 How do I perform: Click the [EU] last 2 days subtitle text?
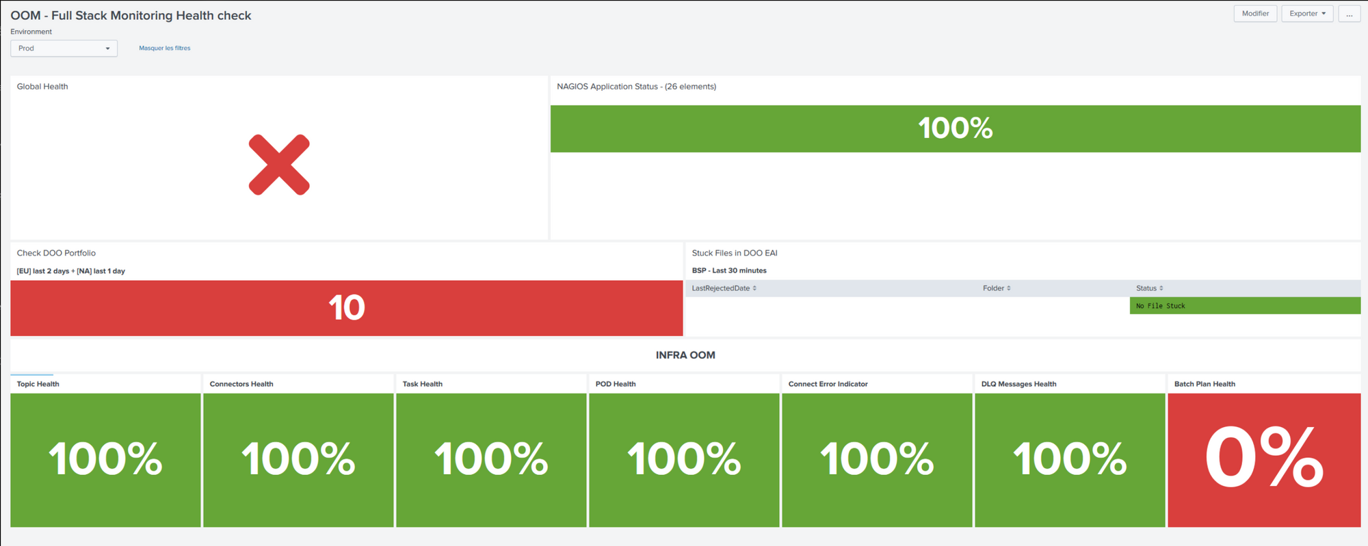70,271
